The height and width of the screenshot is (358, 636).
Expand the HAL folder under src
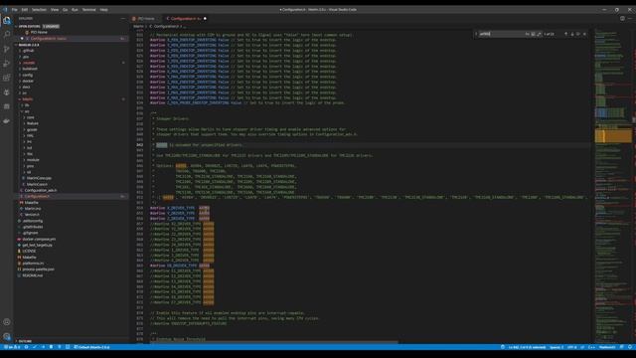pos(30,135)
